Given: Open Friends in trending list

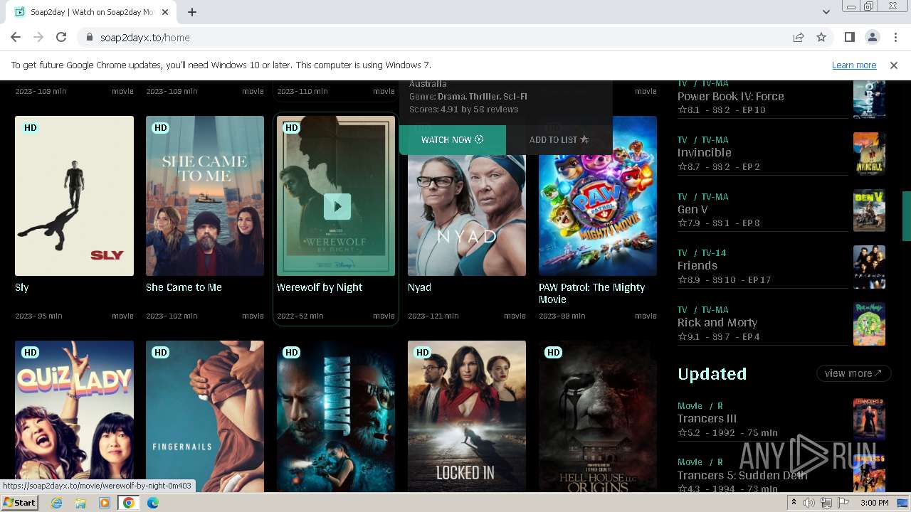Looking at the screenshot, I should (x=697, y=266).
